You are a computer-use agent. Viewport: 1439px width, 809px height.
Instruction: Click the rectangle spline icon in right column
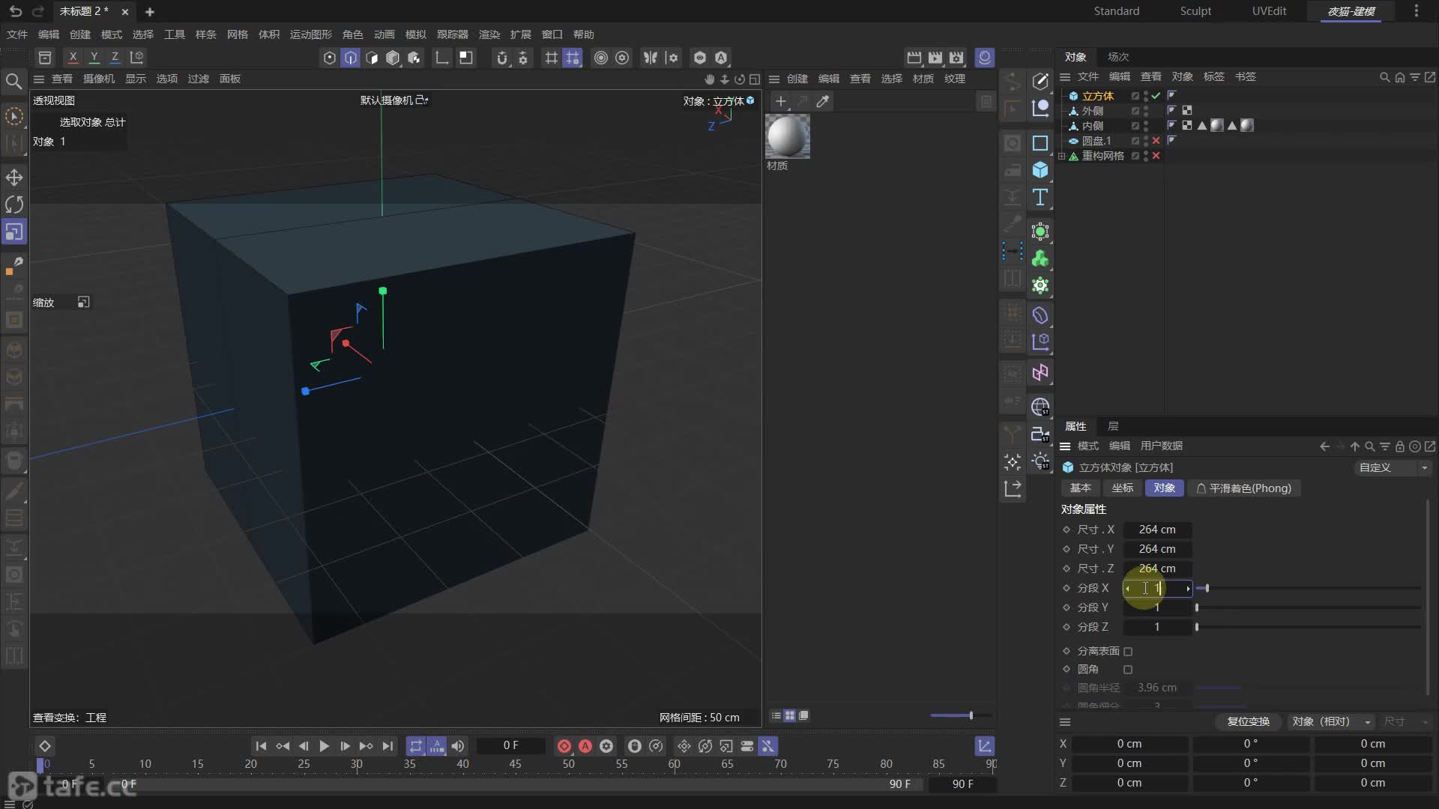(x=1040, y=143)
